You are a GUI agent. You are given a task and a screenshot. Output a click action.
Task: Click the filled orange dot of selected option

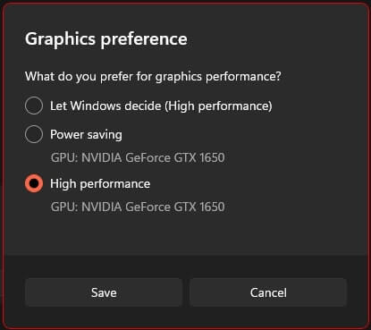34,183
